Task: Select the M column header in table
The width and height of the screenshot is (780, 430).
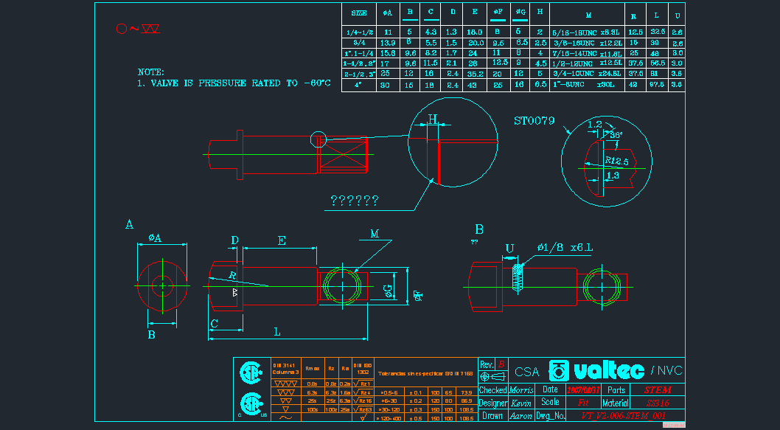Action: [588, 14]
